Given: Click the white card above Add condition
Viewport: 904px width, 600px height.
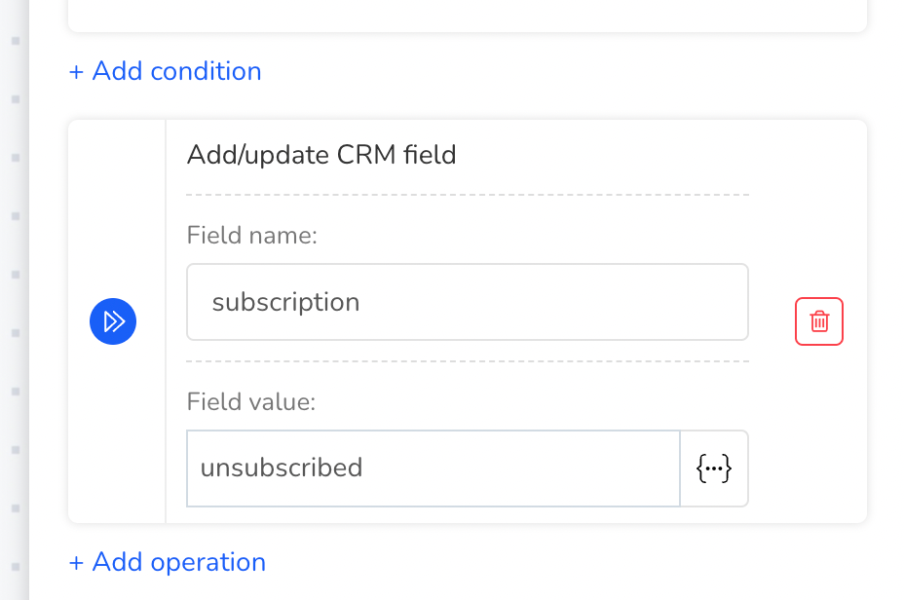Looking at the screenshot, I should [x=467, y=16].
